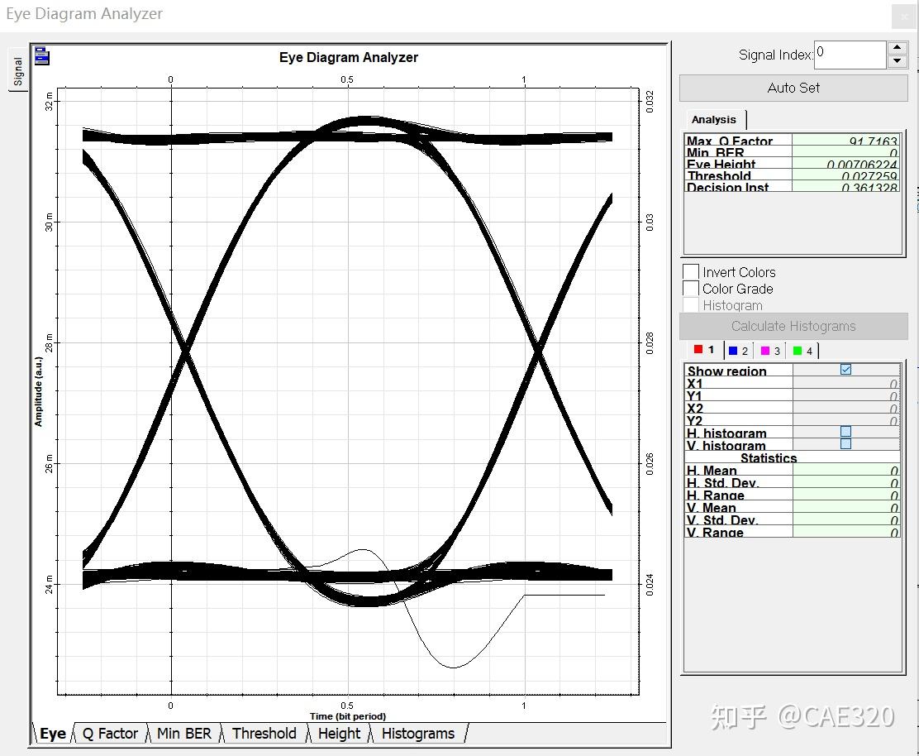The image size is (919, 756).
Task: Enable the Color Grade checkbox
Action: pos(691,289)
